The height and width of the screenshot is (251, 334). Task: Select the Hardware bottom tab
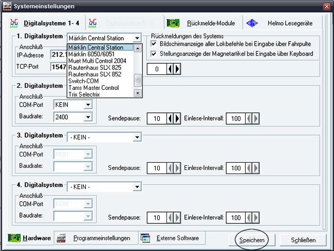click(x=30, y=238)
